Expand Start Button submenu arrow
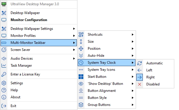This screenshot has height=110, width=179. click(x=132, y=77)
